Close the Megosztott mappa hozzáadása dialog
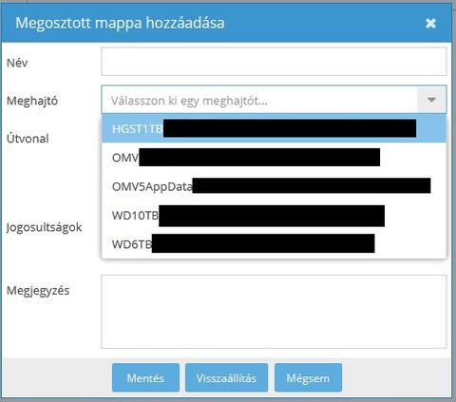Viewport: 456px width, 402px height. point(430,23)
